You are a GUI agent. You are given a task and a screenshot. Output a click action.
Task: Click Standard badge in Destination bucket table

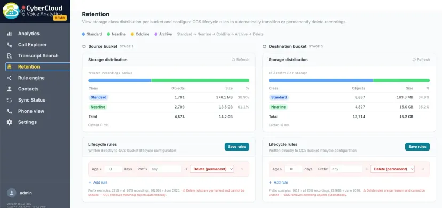[279, 97]
